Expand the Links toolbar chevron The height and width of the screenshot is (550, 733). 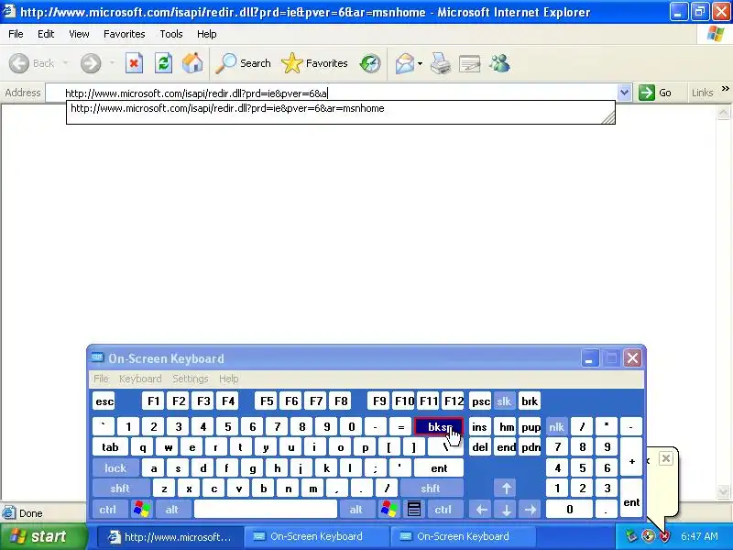tap(725, 88)
